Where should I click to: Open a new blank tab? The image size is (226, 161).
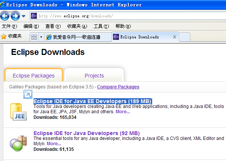[x=185, y=37]
